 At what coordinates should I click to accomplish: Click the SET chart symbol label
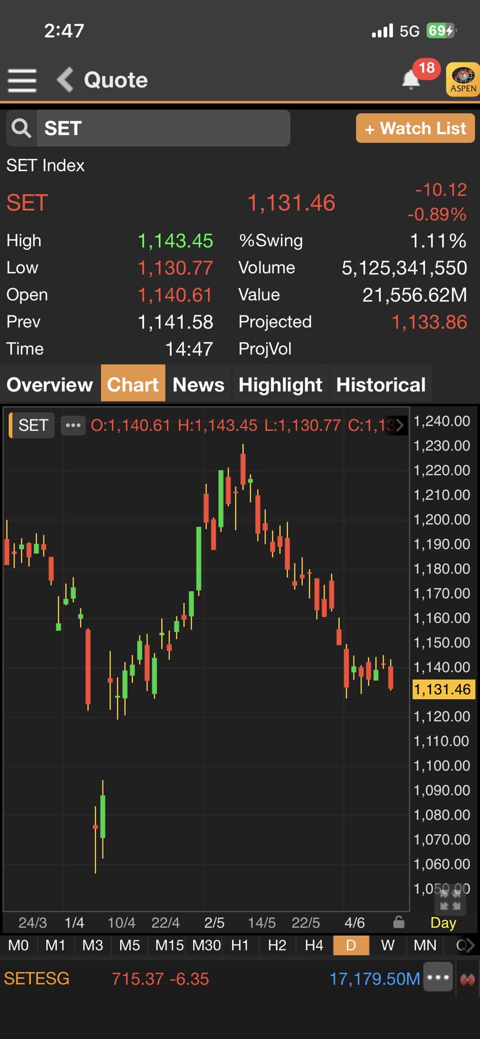(33, 425)
